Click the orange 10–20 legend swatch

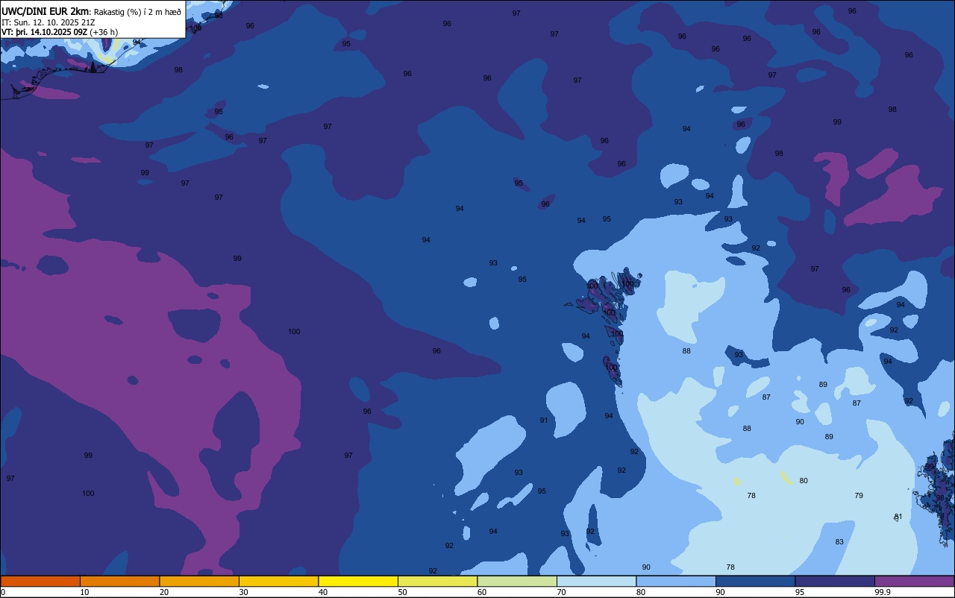click(119, 581)
